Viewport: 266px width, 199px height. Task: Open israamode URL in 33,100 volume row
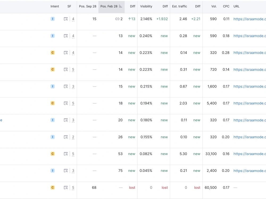coord(250,154)
